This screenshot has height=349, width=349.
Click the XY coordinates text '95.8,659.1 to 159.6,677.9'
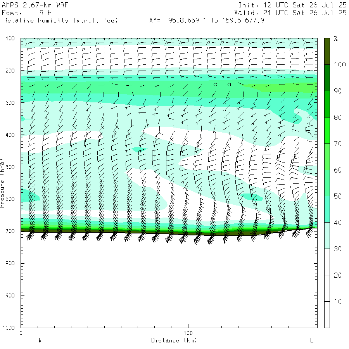pos(216,21)
